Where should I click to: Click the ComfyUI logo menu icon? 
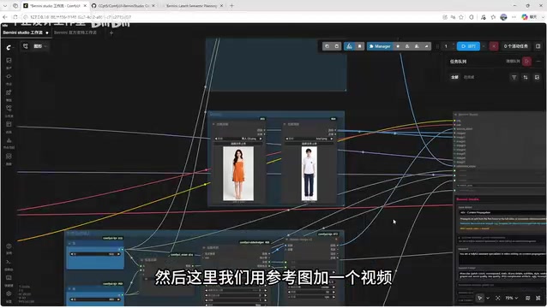coord(9,47)
